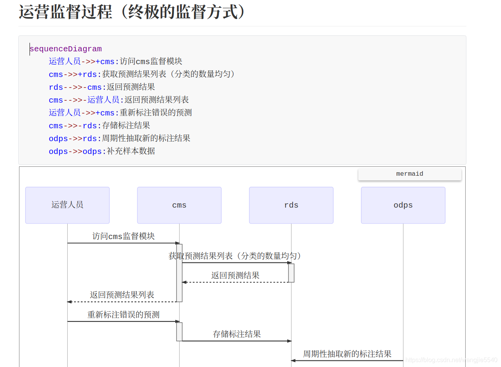The image size is (501, 367).
Task: Select the 运营人员 participant box
Action: pos(67,205)
